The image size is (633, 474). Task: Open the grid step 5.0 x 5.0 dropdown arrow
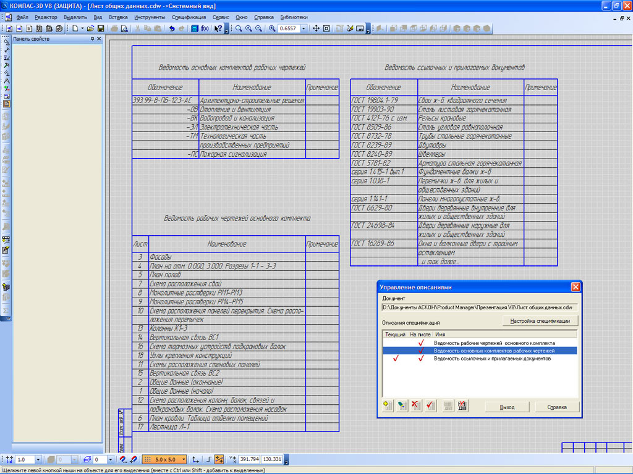tap(184, 459)
